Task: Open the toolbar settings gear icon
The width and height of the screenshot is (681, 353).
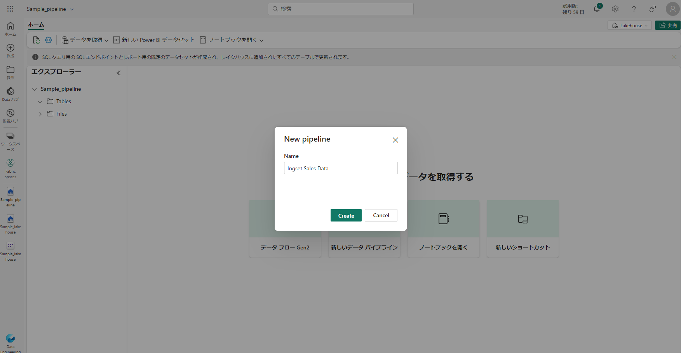Action: (x=49, y=40)
